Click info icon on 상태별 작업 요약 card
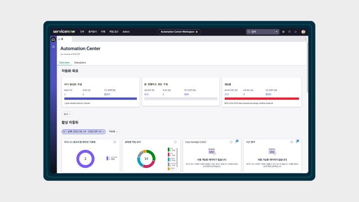The width and height of the screenshot is (359, 202). [175, 142]
